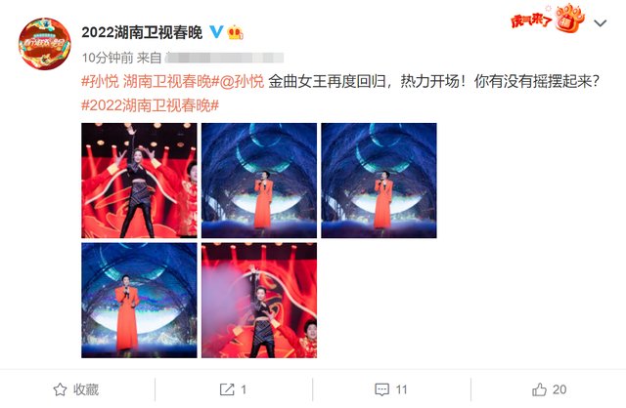Open hashtag #2022湖南卫视春晚# on second line

[x=150, y=105]
